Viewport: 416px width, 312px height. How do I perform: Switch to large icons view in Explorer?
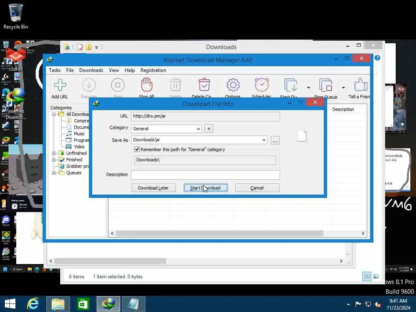point(376,276)
